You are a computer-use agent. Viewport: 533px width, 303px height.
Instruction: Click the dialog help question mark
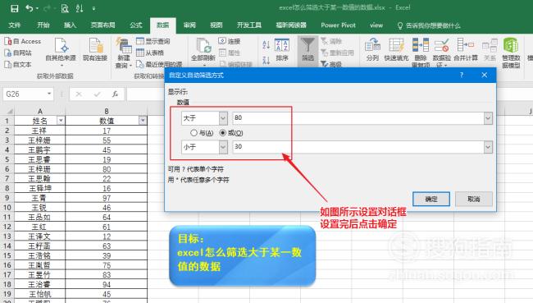pyautogui.click(x=462, y=75)
